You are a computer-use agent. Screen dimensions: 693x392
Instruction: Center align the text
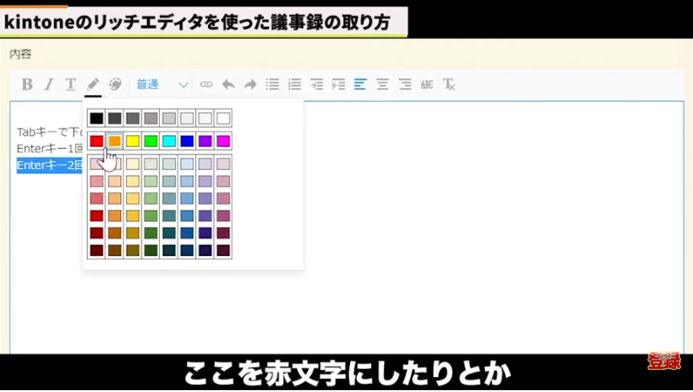click(382, 84)
